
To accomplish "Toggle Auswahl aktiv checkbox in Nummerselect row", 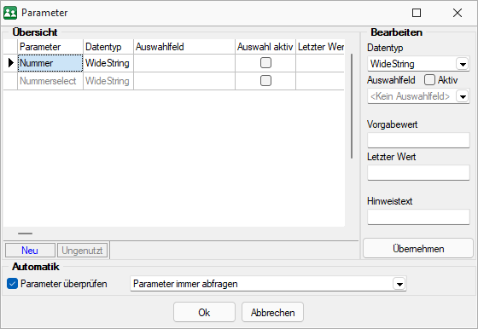I will pos(265,81).
